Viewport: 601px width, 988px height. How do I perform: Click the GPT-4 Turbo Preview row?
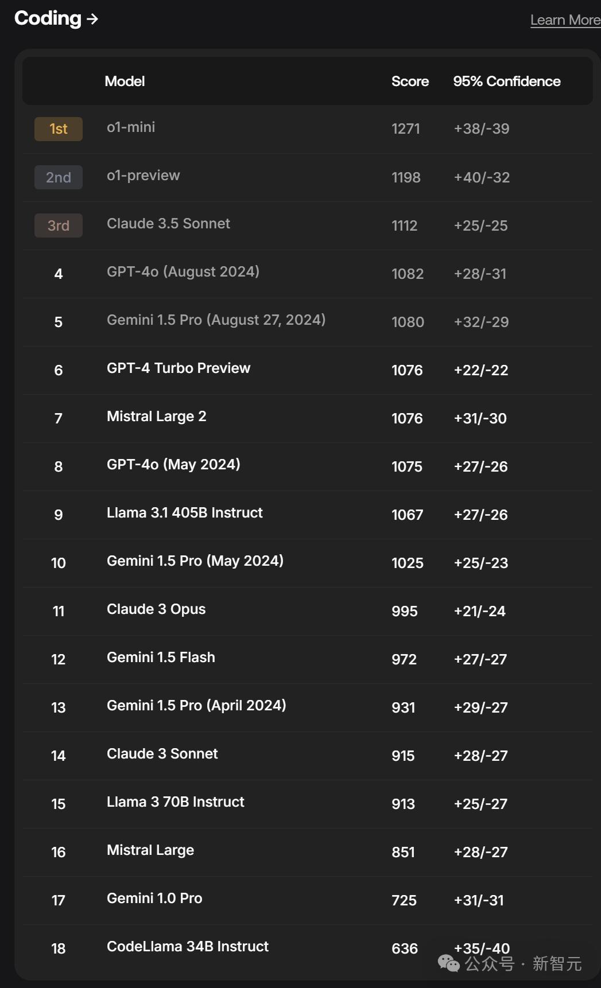179,368
